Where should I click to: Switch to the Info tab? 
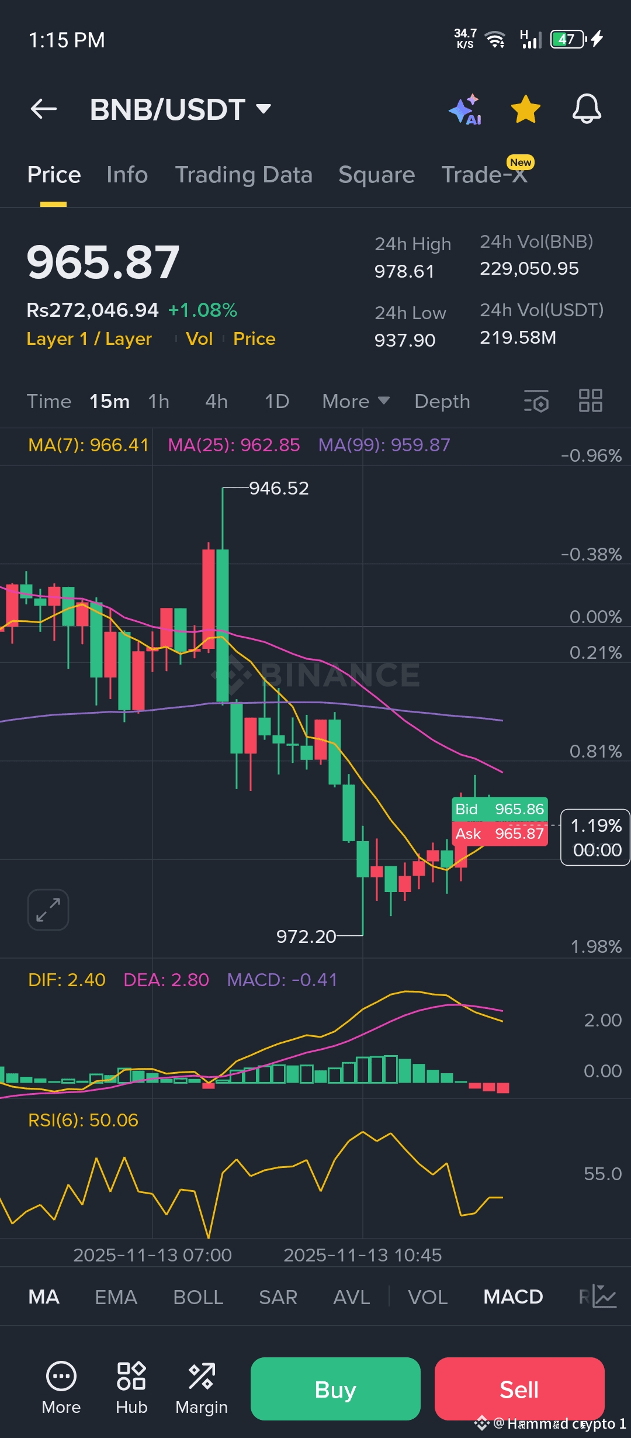[x=127, y=175]
